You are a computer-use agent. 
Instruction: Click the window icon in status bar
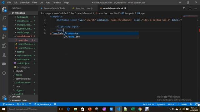click(x=30, y=104)
